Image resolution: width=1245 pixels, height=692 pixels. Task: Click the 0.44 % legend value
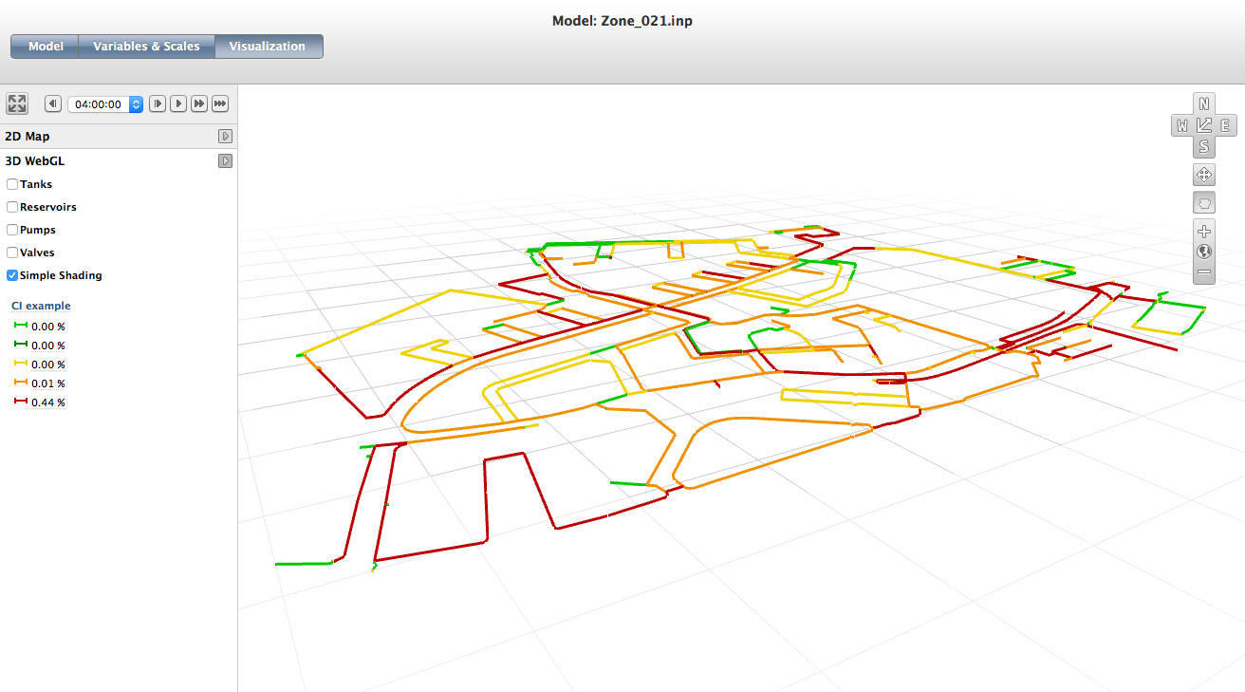pyautogui.click(x=48, y=402)
